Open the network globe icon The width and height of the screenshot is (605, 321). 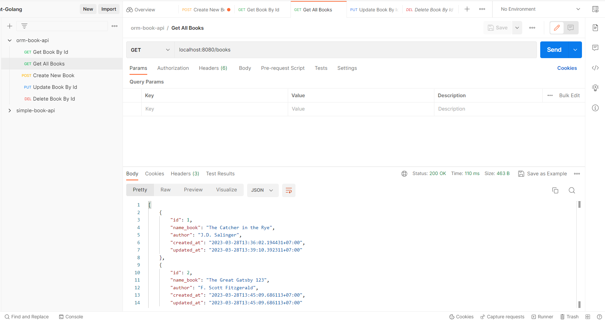pos(404,174)
